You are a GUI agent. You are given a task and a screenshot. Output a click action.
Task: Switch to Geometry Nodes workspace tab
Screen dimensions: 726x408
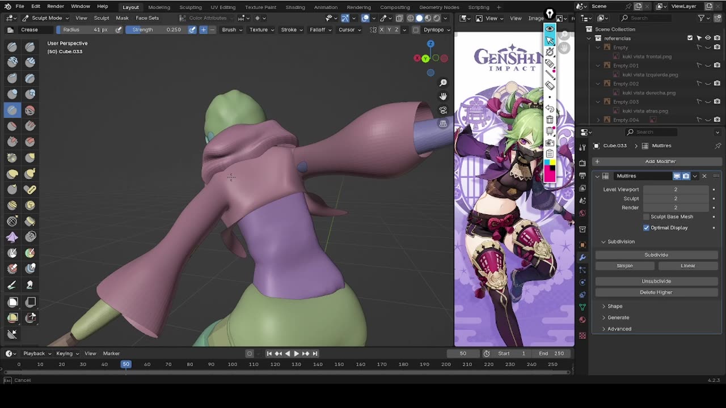[x=439, y=7]
